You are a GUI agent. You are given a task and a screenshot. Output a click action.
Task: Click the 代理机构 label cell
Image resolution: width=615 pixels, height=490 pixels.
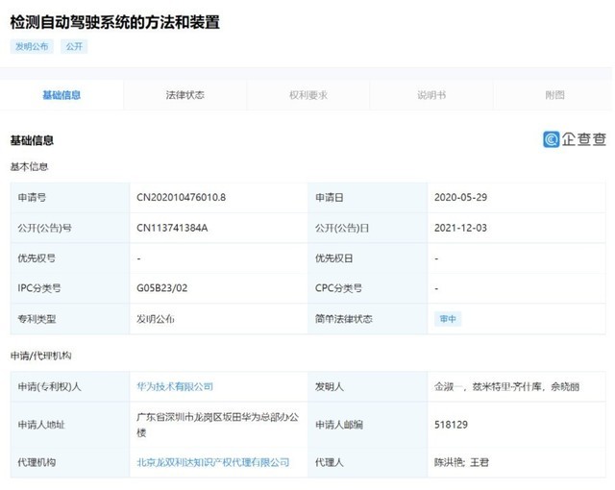pos(70,462)
